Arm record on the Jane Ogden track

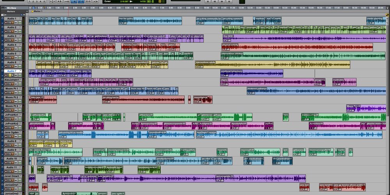click(x=6, y=136)
